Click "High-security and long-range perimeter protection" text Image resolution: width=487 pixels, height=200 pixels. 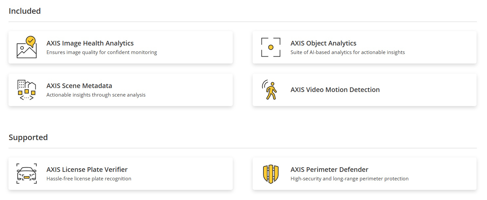point(350,179)
